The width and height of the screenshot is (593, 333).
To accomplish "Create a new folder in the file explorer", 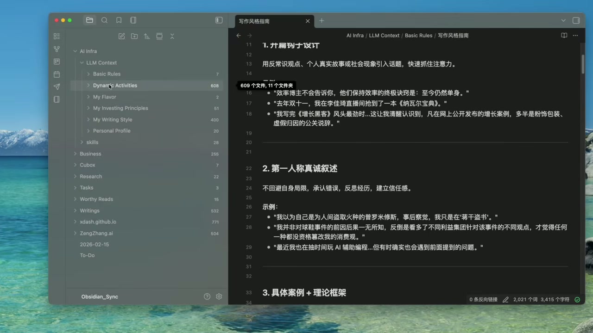I will 134,36.
